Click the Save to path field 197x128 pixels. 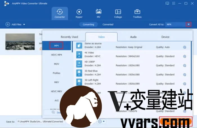point(41,122)
